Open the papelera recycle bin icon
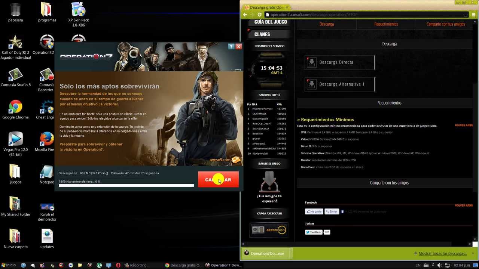This screenshot has height=269, width=479. point(15,12)
